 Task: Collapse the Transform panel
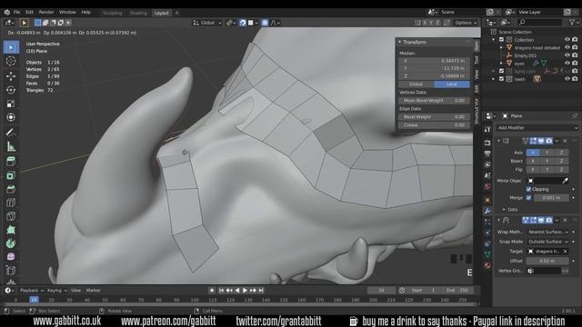point(400,42)
